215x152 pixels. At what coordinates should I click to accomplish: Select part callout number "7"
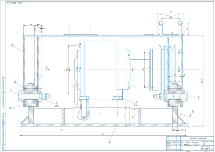10,90
